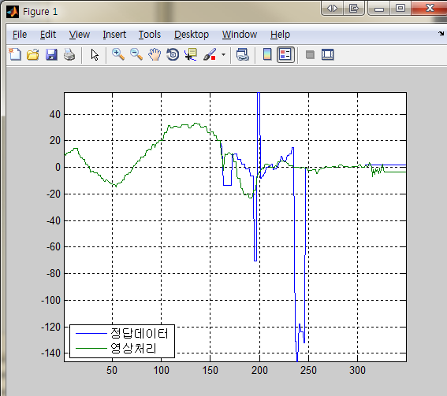Click the x-axis tick label 50
Image resolution: width=447 pixels, height=396 pixels.
click(112, 370)
